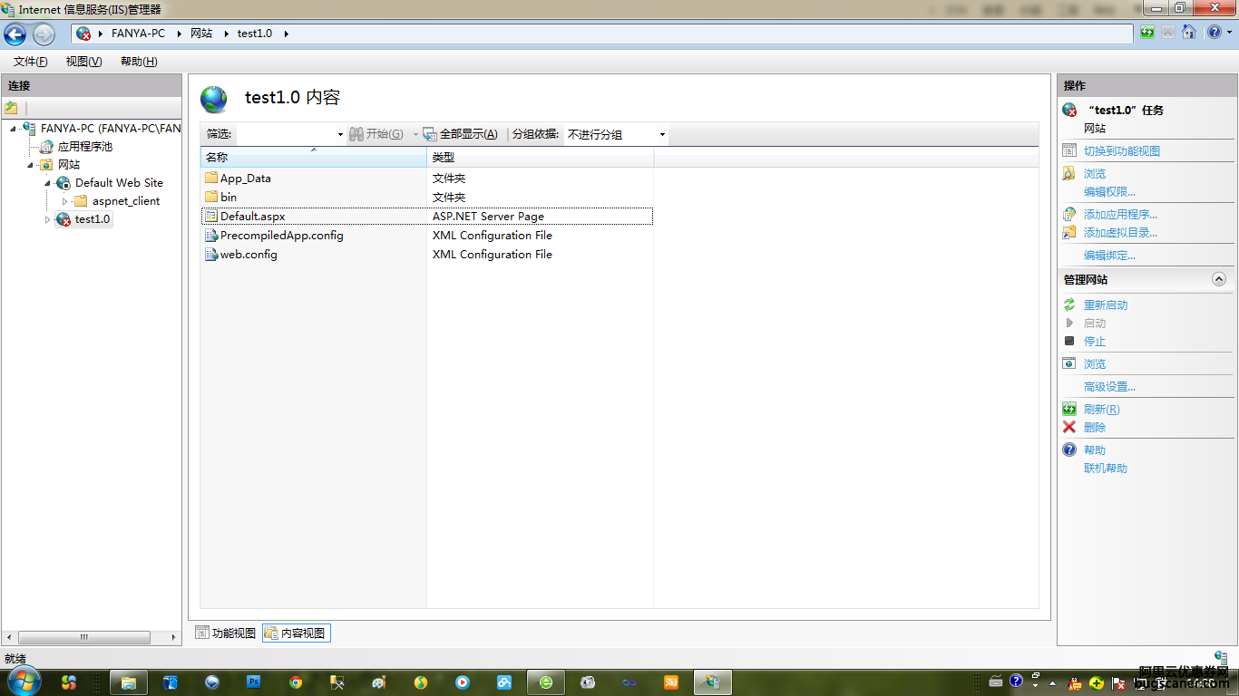Screen dimensions: 1239x696
Task: Open the active IIS Manager taskbar button
Action: 713,682
